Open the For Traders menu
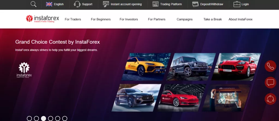This screenshot has width=279, height=121. 73,19
